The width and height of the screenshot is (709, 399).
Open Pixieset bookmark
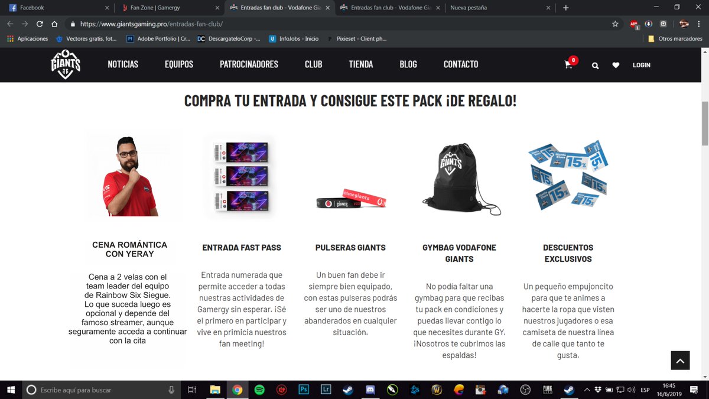click(x=357, y=38)
